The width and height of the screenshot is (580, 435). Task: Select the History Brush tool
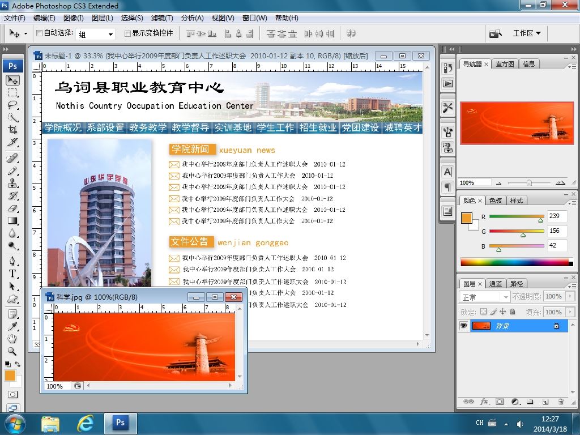pyautogui.click(x=12, y=195)
